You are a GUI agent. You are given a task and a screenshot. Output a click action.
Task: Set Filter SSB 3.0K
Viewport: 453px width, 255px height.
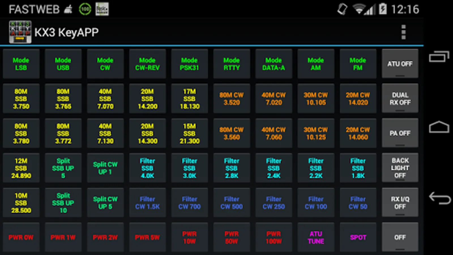coord(189,168)
